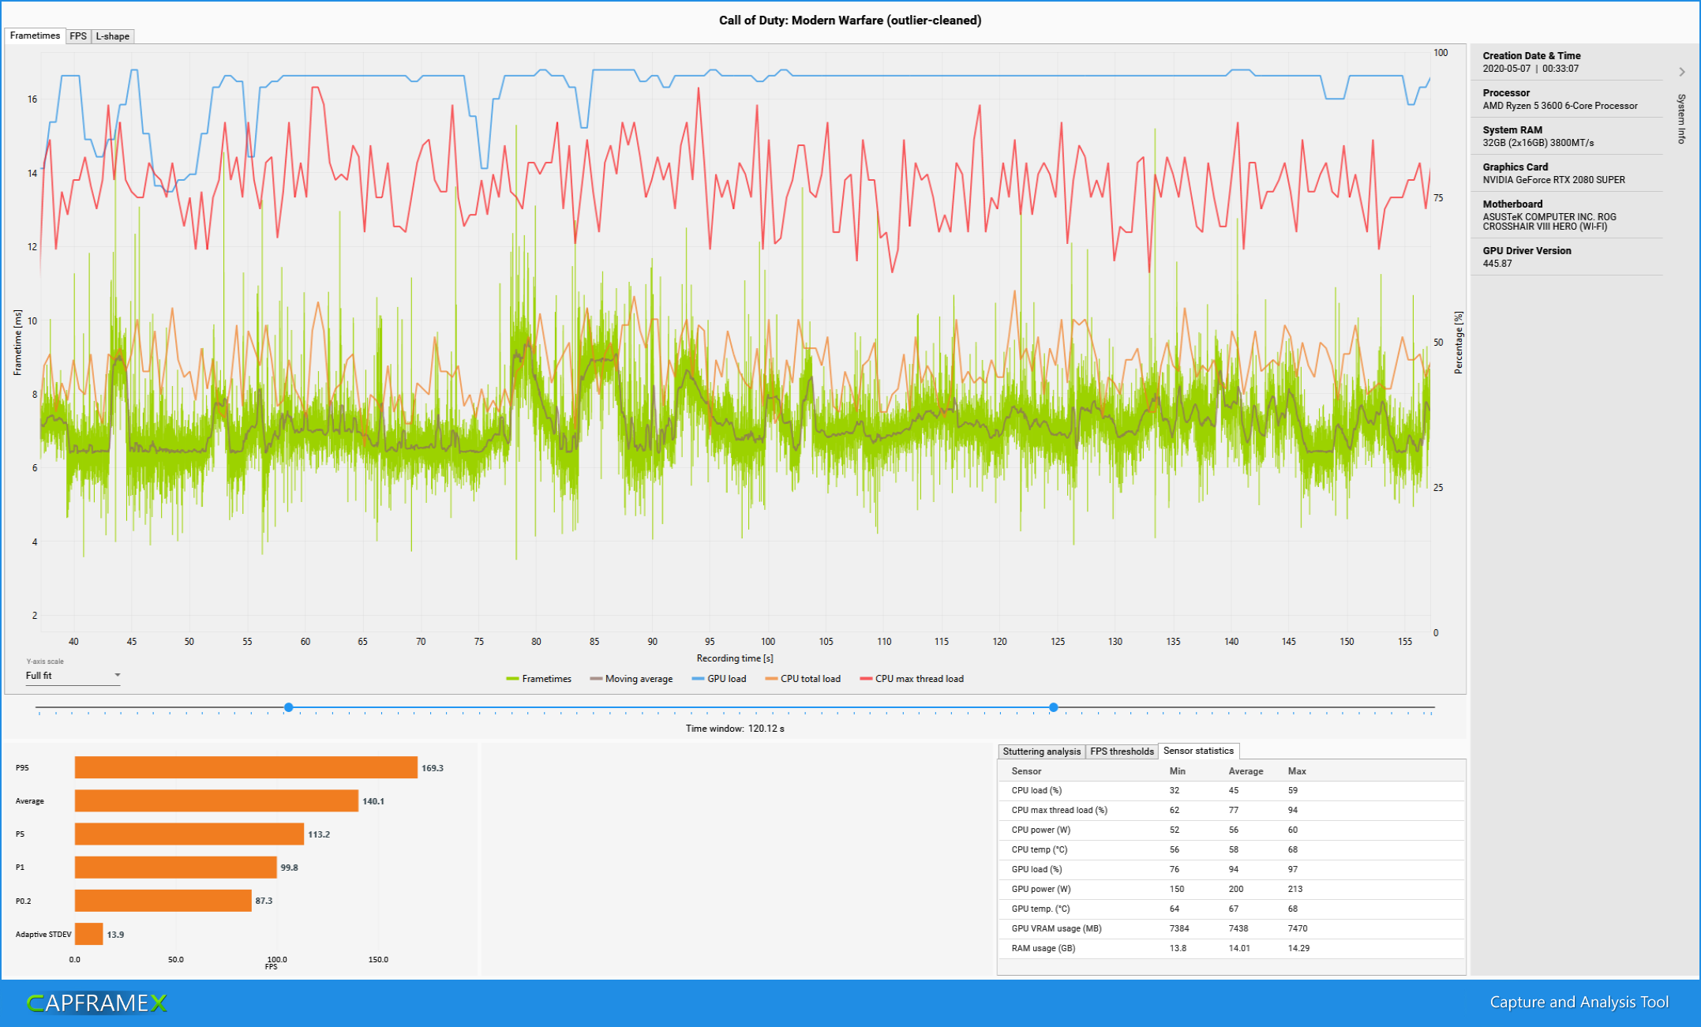Switch to the FPS tab
Viewport: 1701px width, 1027px height.
click(x=78, y=36)
